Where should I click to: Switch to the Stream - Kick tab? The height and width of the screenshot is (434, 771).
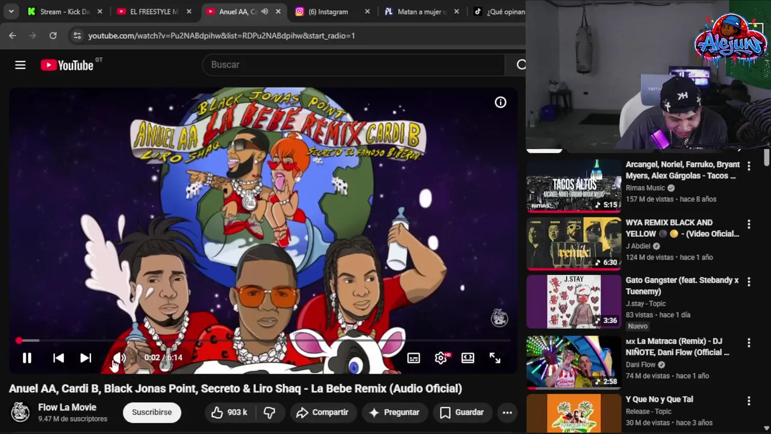point(65,11)
